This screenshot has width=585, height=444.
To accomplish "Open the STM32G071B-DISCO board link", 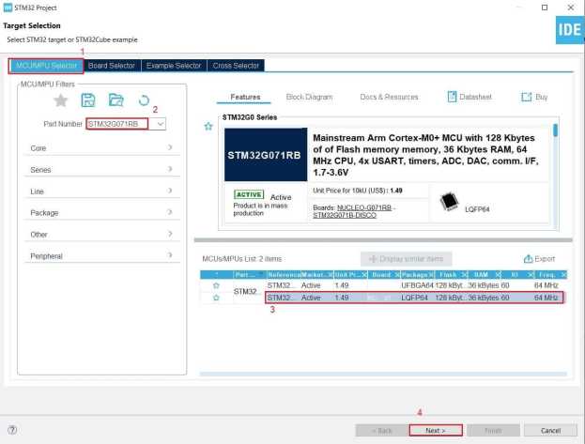I will click(x=345, y=215).
